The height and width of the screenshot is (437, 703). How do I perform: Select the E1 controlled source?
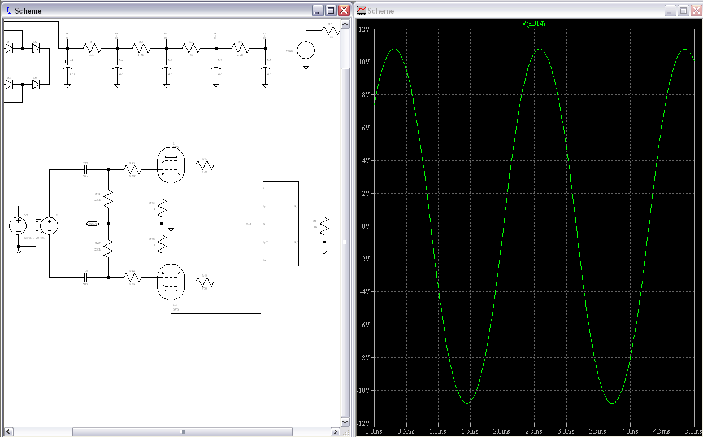point(50,226)
